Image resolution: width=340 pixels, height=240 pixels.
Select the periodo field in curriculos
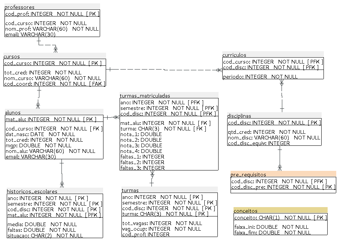261,77
